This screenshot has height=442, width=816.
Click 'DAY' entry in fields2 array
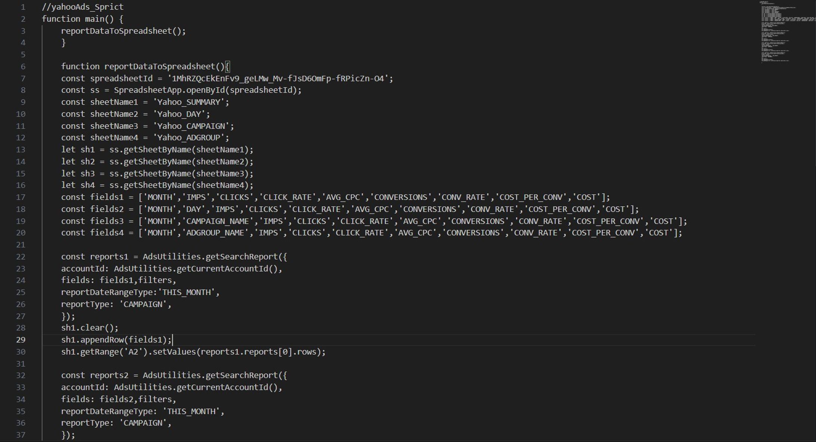tap(193, 209)
